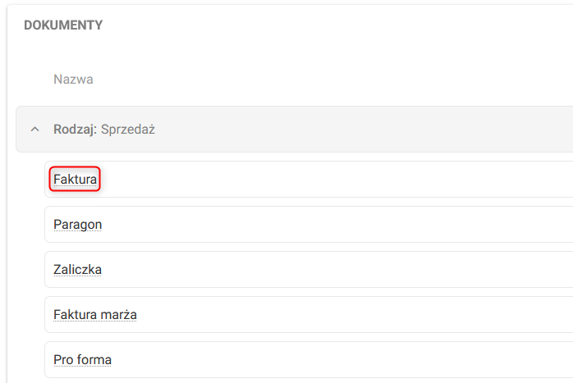Click the Pro forma link
The image size is (573, 383).
click(x=82, y=359)
